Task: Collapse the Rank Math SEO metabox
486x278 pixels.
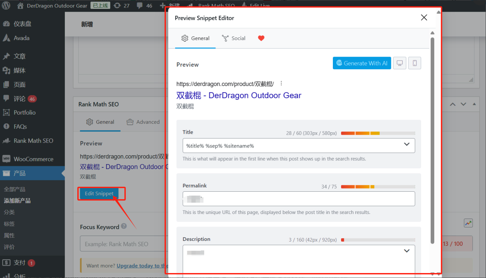Action: (474, 104)
